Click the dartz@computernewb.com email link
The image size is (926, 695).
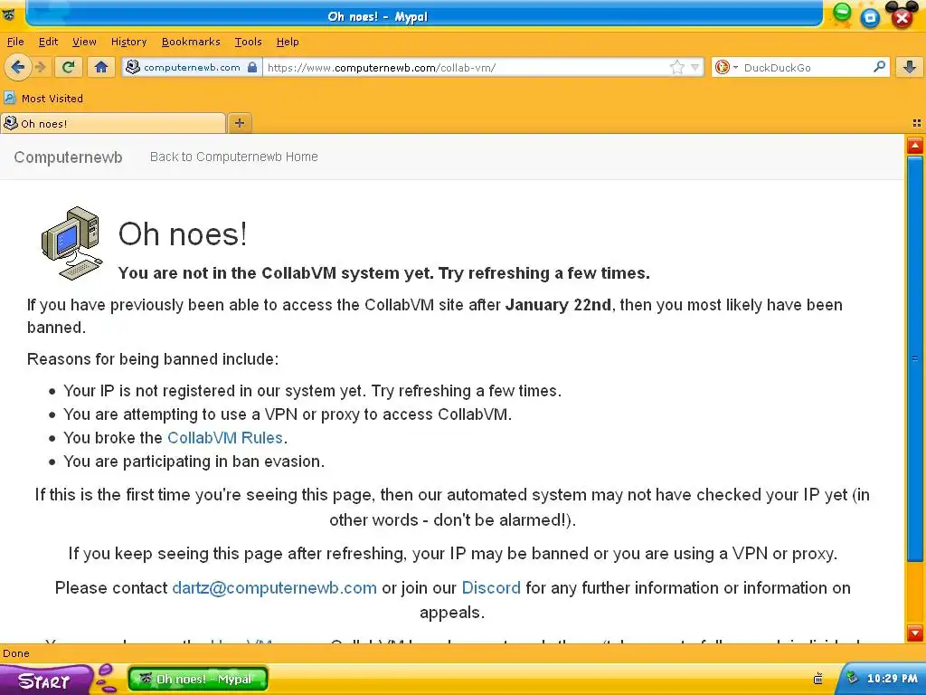(274, 588)
